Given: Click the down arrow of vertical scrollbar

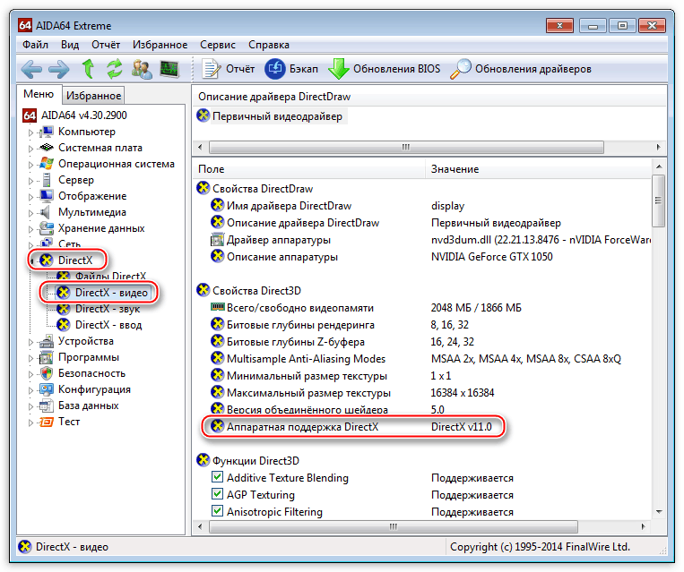Looking at the screenshot, I should (659, 512).
